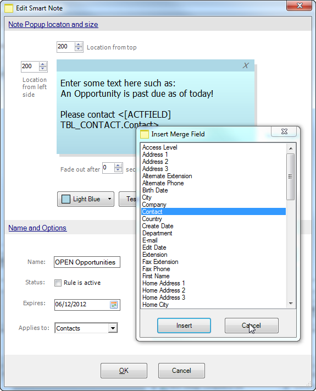Click the Name field OPEN Opportunities

coord(87,262)
